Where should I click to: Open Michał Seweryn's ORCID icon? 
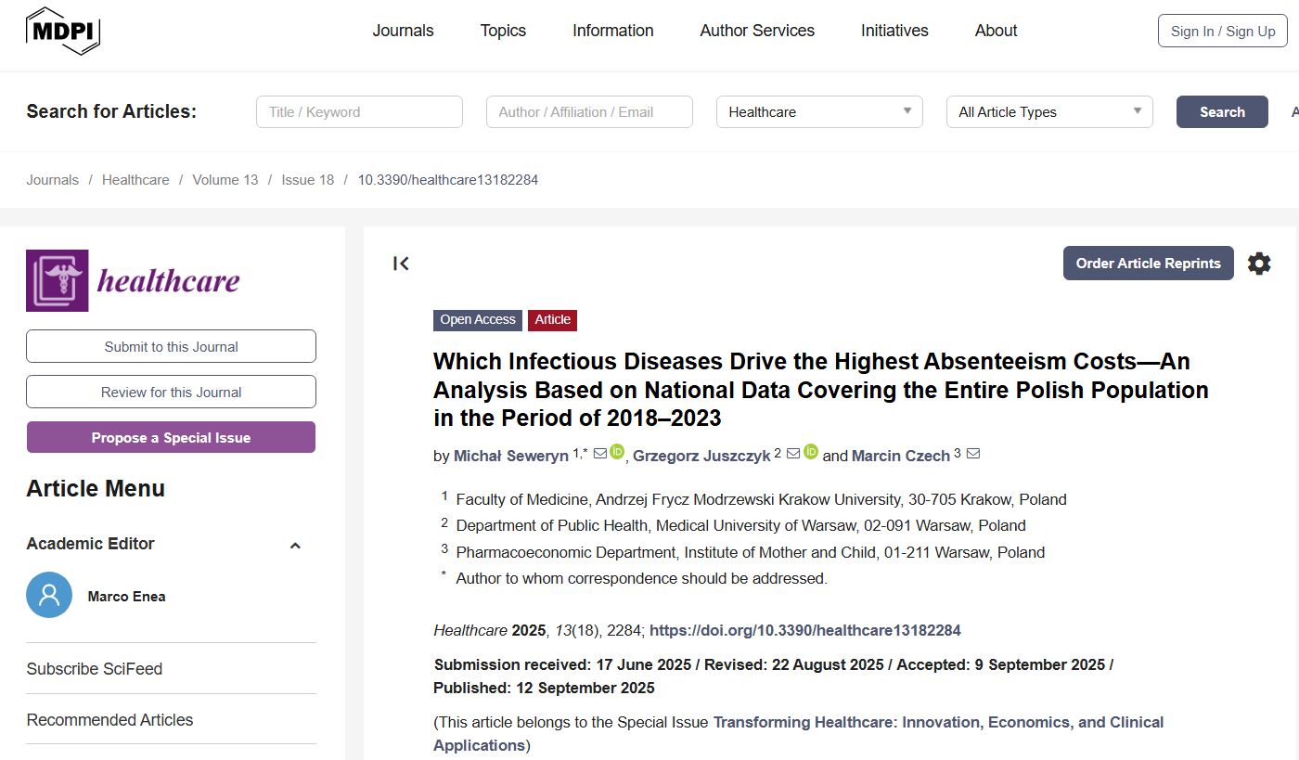[617, 453]
